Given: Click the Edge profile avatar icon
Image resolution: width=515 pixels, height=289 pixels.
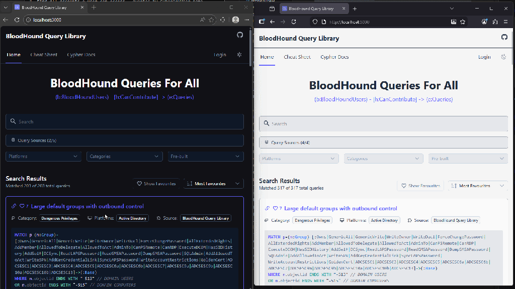Looking at the screenshot, I should click(235, 20).
